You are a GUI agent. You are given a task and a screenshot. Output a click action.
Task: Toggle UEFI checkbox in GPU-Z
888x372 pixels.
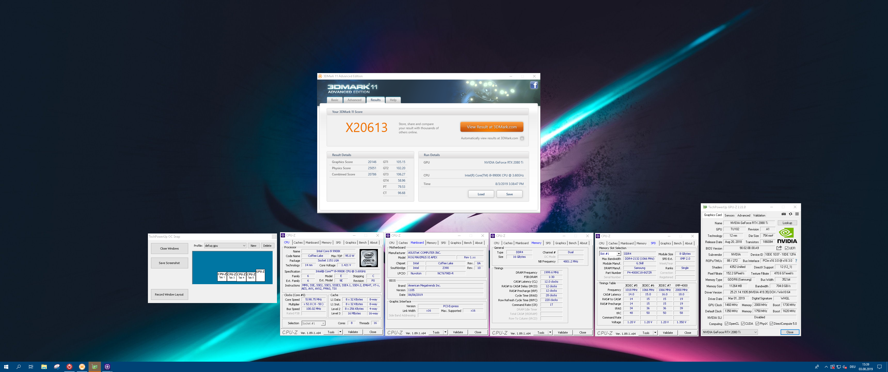click(787, 248)
